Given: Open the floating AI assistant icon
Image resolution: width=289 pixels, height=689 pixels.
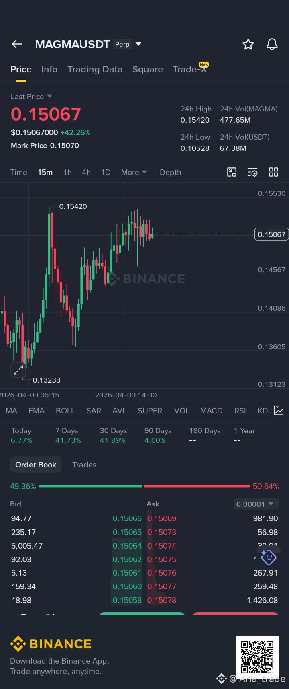Looking at the screenshot, I should tap(268, 557).
